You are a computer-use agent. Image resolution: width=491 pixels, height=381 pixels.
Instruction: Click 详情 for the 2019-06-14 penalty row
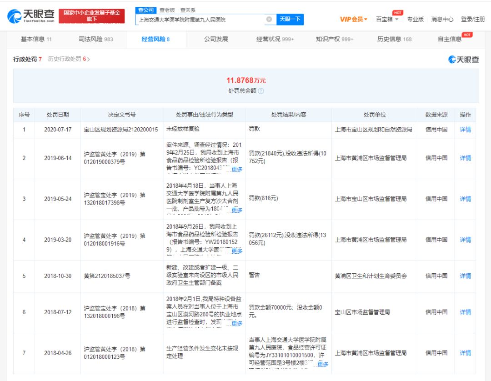466,158
